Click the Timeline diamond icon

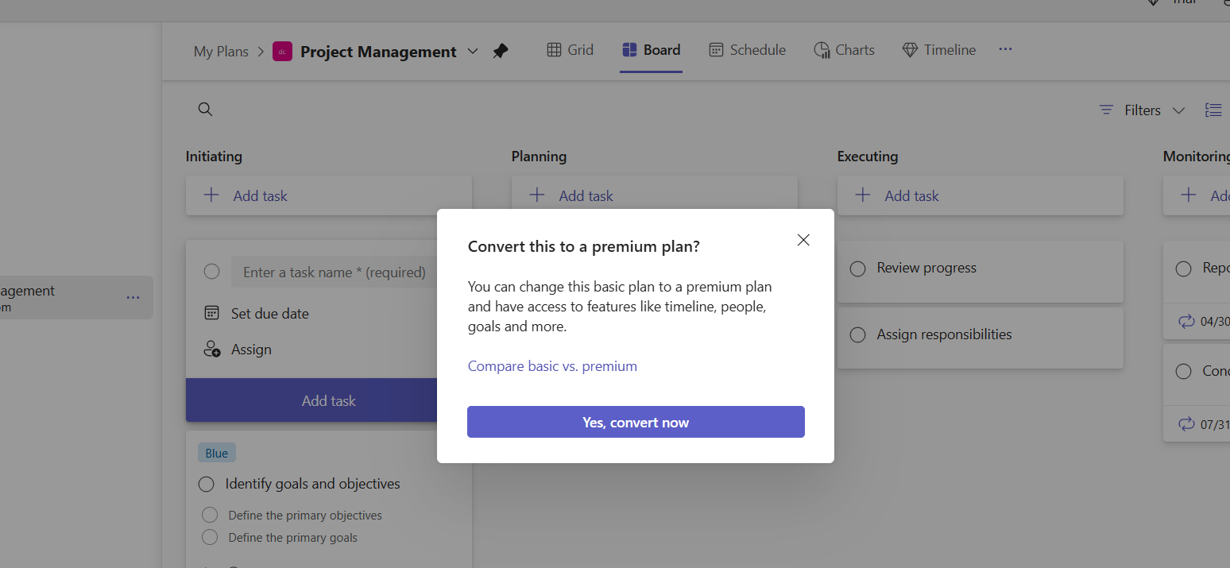click(x=910, y=50)
